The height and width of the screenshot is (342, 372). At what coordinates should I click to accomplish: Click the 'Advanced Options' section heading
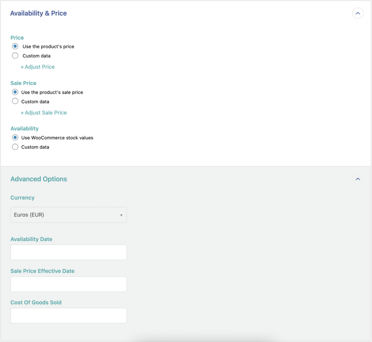tap(39, 179)
